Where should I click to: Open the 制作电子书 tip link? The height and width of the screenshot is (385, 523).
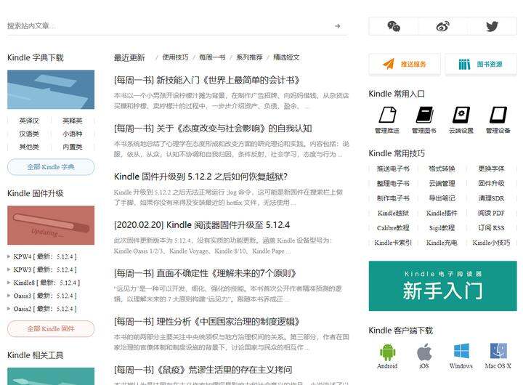[x=393, y=198]
